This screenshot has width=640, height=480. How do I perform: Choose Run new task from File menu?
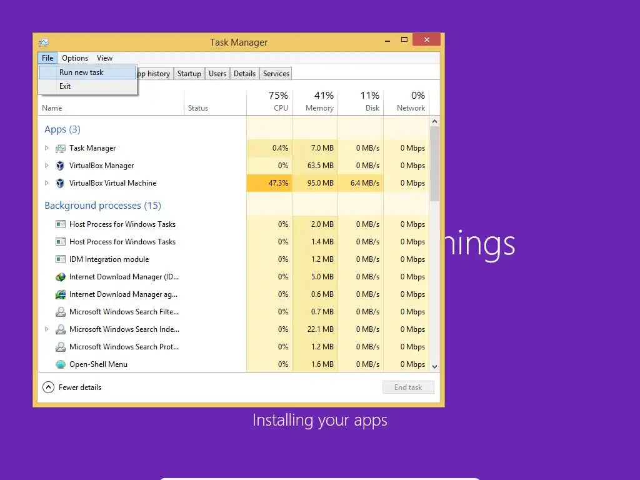tap(87, 72)
